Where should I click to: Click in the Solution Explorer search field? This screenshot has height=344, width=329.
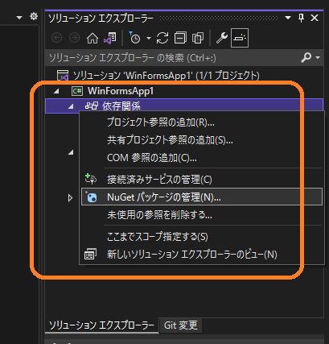pyautogui.click(x=171, y=58)
